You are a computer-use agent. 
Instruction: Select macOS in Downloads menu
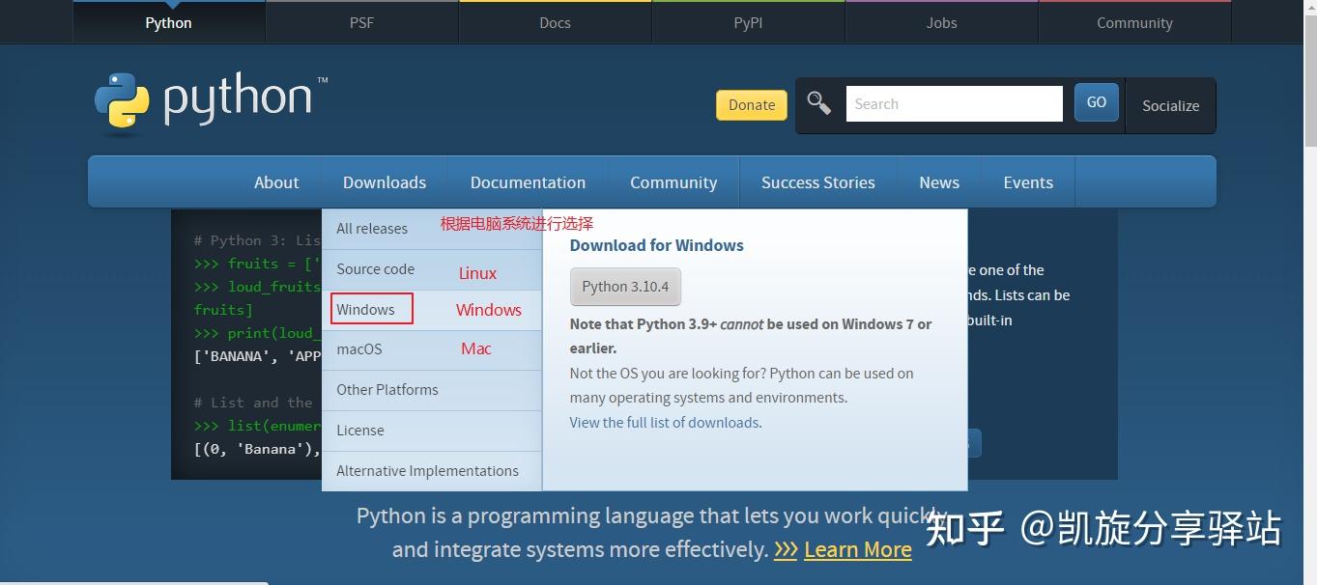click(x=432, y=349)
